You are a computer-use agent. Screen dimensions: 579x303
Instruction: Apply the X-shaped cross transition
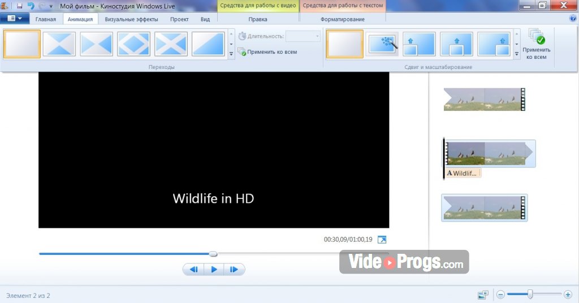(x=171, y=44)
